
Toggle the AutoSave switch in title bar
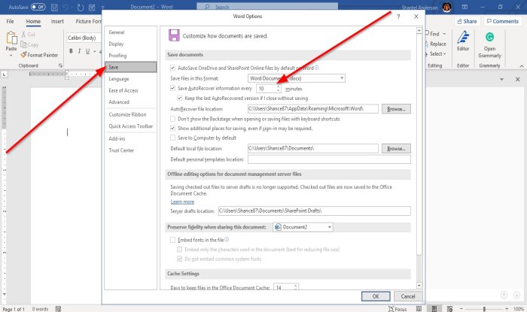click(x=38, y=7)
